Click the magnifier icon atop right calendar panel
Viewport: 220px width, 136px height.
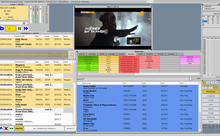coord(203,4)
